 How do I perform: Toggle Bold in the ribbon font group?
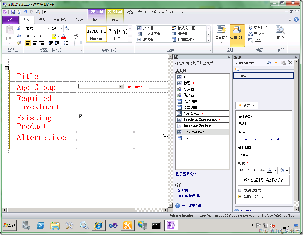[x=28, y=36]
